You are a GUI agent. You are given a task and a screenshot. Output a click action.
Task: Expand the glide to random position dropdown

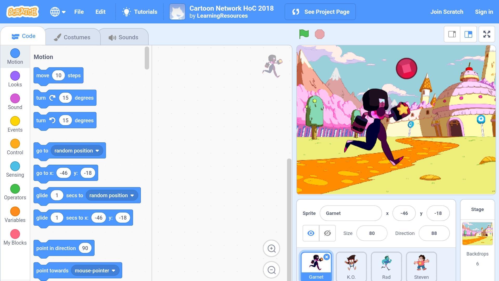click(132, 195)
